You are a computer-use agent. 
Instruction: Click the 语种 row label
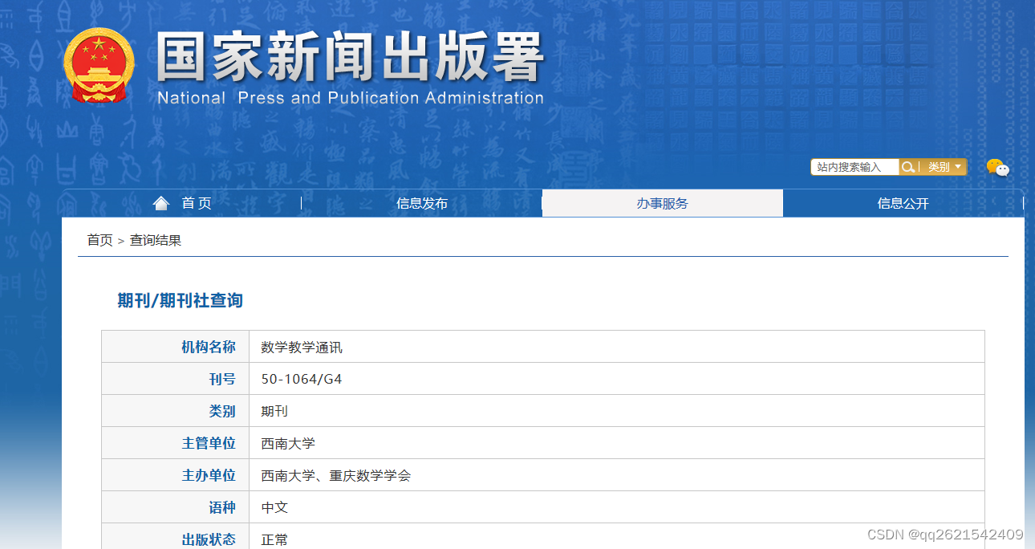pyautogui.click(x=222, y=507)
